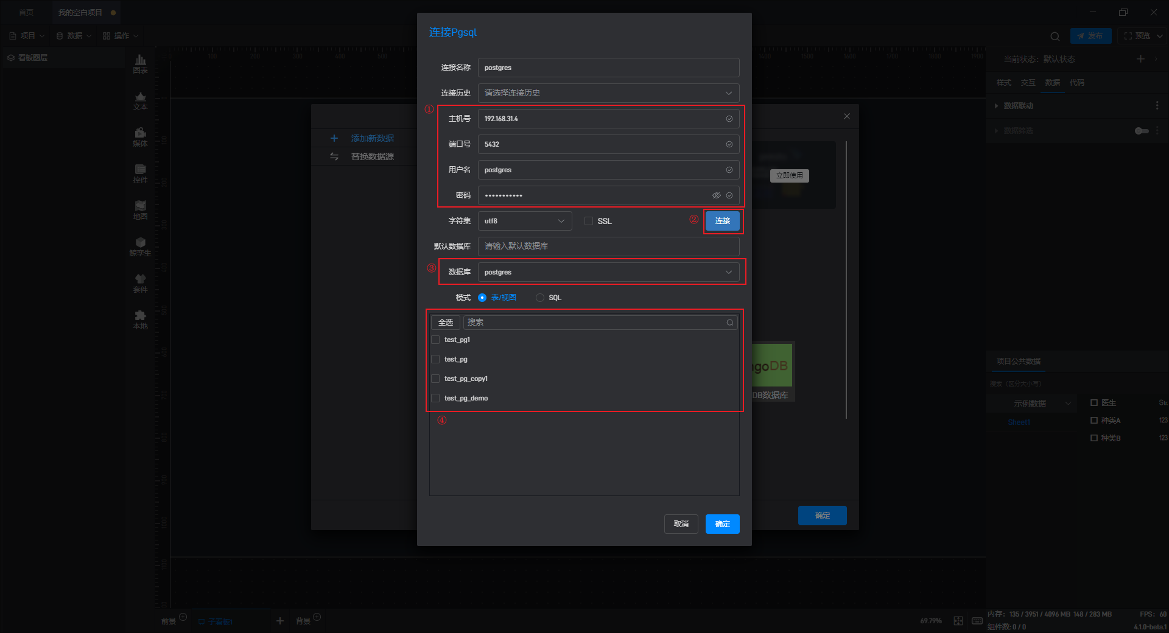Image resolution: width=1169 pixels, height=633 pixels.
Task: Expand the postgres database dropdown
Action: [608, 272]
